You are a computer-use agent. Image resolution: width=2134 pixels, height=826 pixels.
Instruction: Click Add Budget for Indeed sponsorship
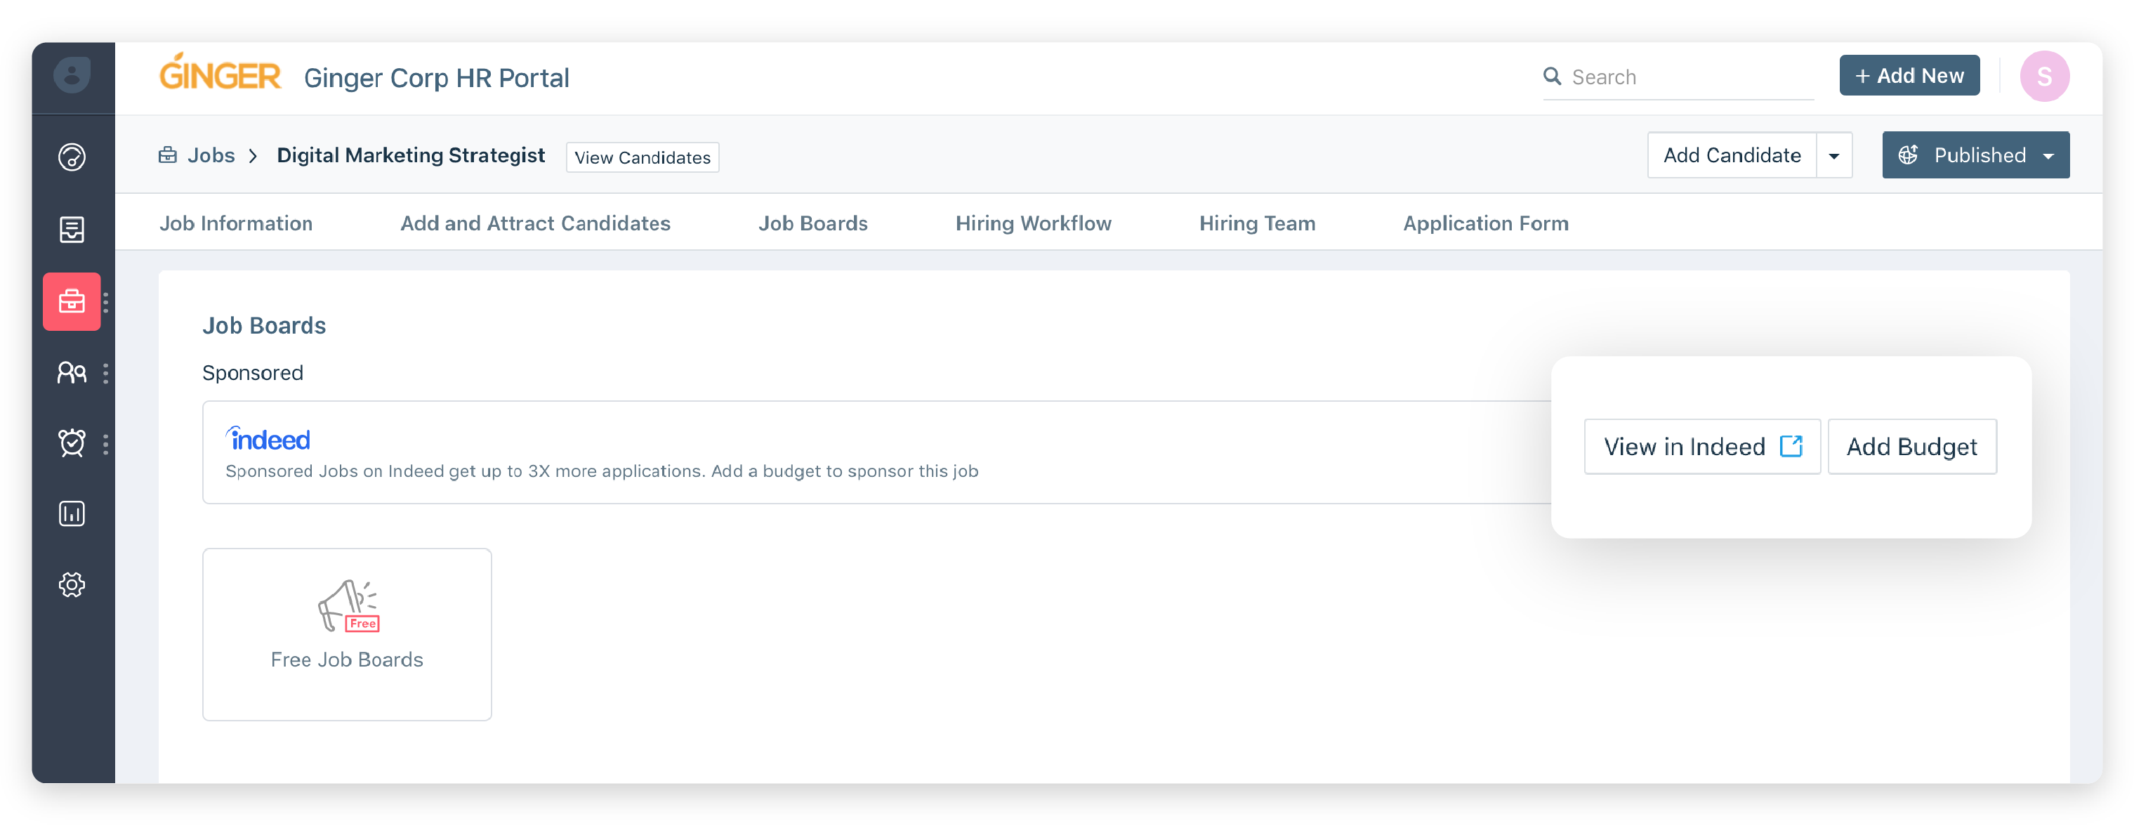click(1912, 446)
